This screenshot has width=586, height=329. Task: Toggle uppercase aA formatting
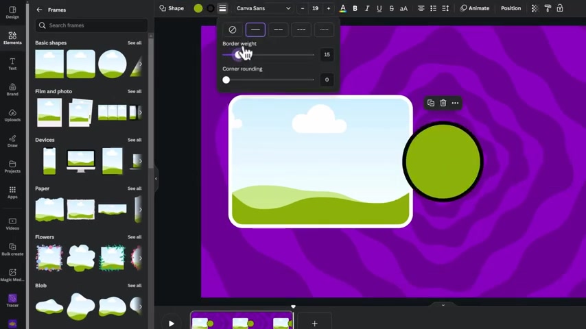click(403, 8)
